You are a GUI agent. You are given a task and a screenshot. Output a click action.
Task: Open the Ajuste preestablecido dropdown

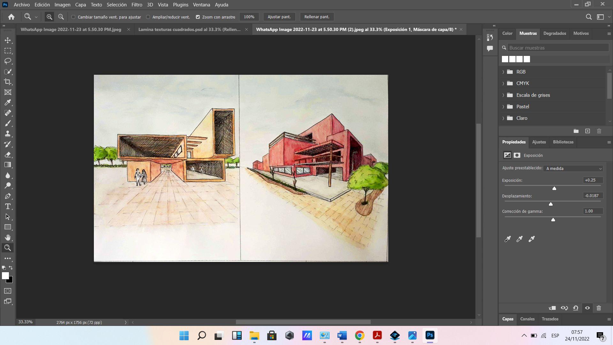coord(573,168)
